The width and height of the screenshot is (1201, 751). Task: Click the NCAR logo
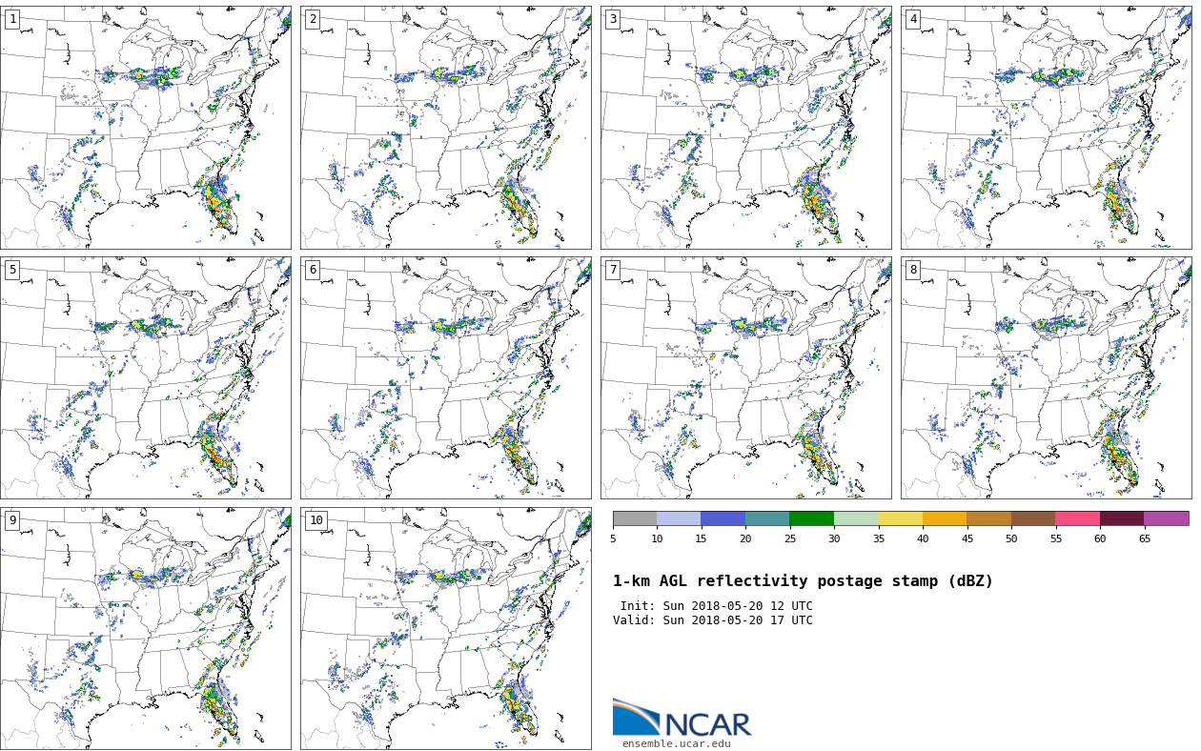point(682,719)
